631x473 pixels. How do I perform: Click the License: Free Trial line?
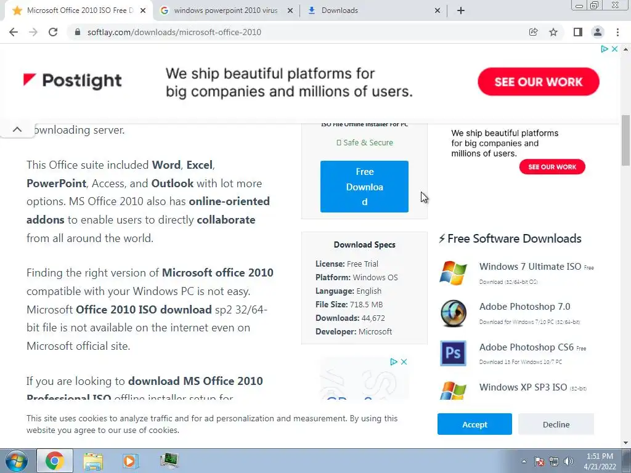point(347,264)
